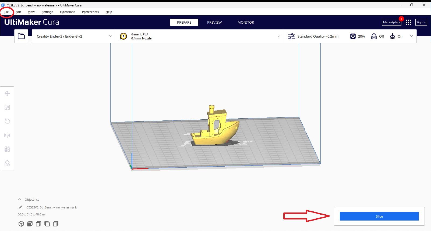Open the Extensions menu
Screen dimensions: 431x231
(x=68, y=12)
